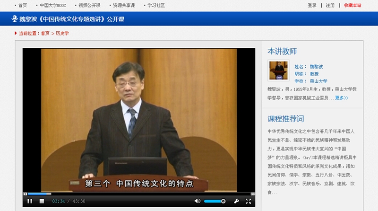The height and width of the screenshot is (211, 378).
Task: Mute the video with the speaker icon
Action: pyautogui.click(x=198, y=201)
